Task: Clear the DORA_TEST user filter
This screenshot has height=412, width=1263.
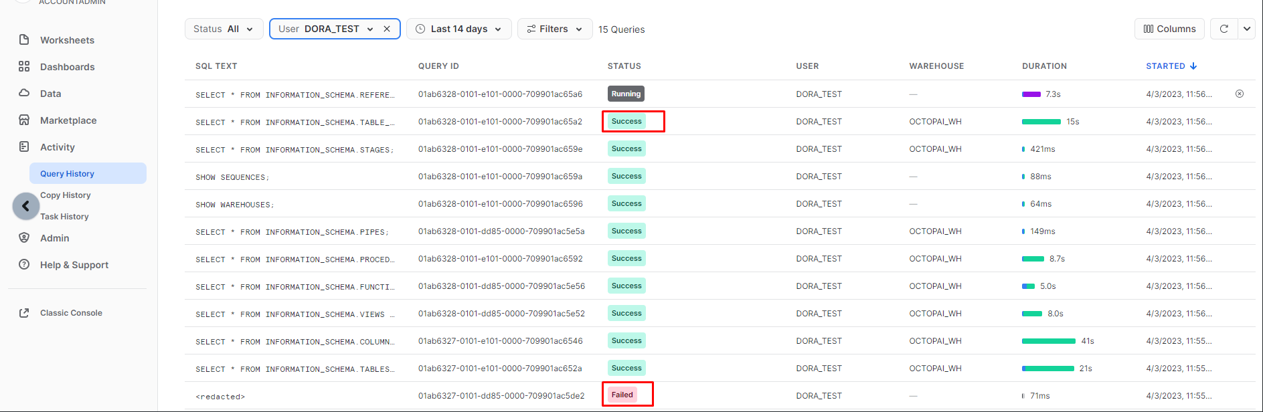Action: pyautogui.click(x=387, y=29)
